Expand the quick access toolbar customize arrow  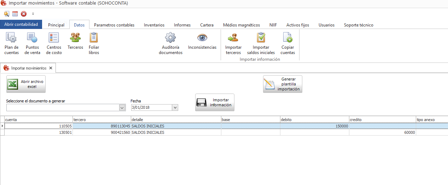pyautogui.click(x=33, y=14)
